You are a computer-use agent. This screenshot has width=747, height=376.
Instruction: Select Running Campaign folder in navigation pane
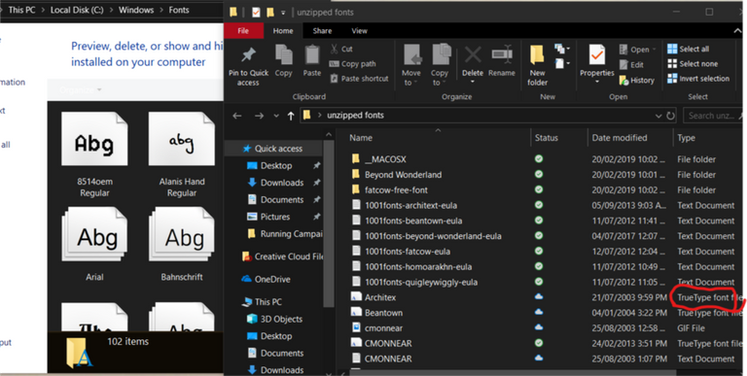(x=285, y=234)
